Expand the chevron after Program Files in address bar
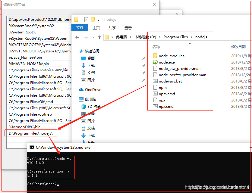The height and width of the screenshot is (193, 252). [x=192, y=37]
